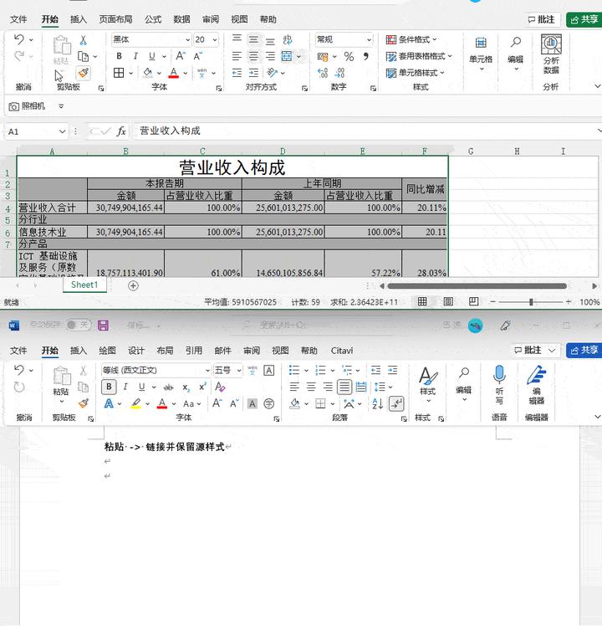Click the Word 批注 comments button

tap(534, 351)
